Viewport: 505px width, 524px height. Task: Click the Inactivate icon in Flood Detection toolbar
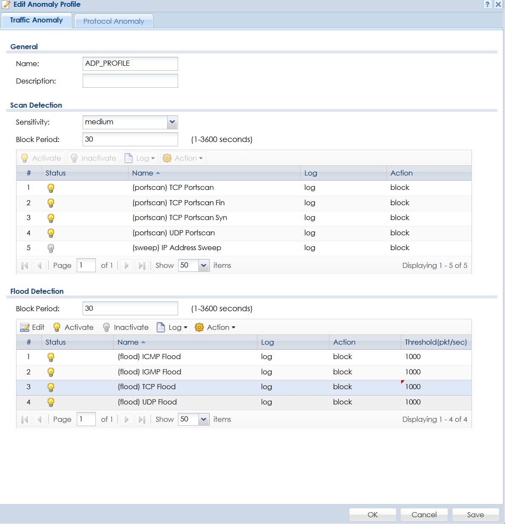tap(106, 327)
